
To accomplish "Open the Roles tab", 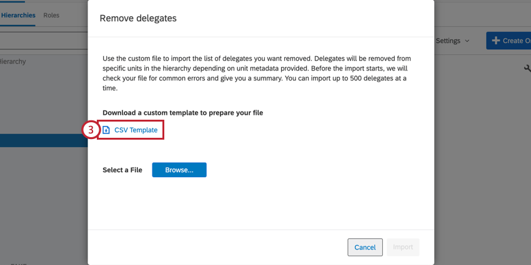I will [51, 15].
